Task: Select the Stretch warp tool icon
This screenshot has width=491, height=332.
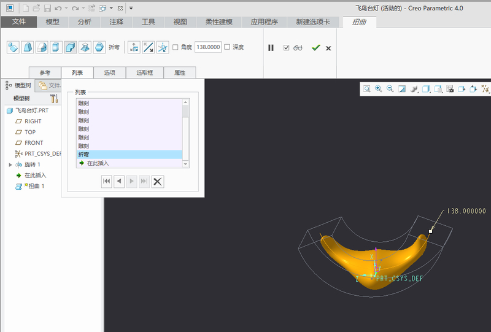Action: (x=56, y=47)
